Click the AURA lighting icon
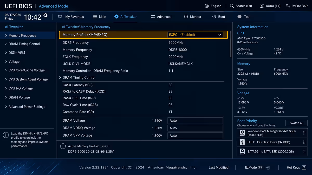Image resolution: width=312 pixels, height=175 pixels. point(262,6)
